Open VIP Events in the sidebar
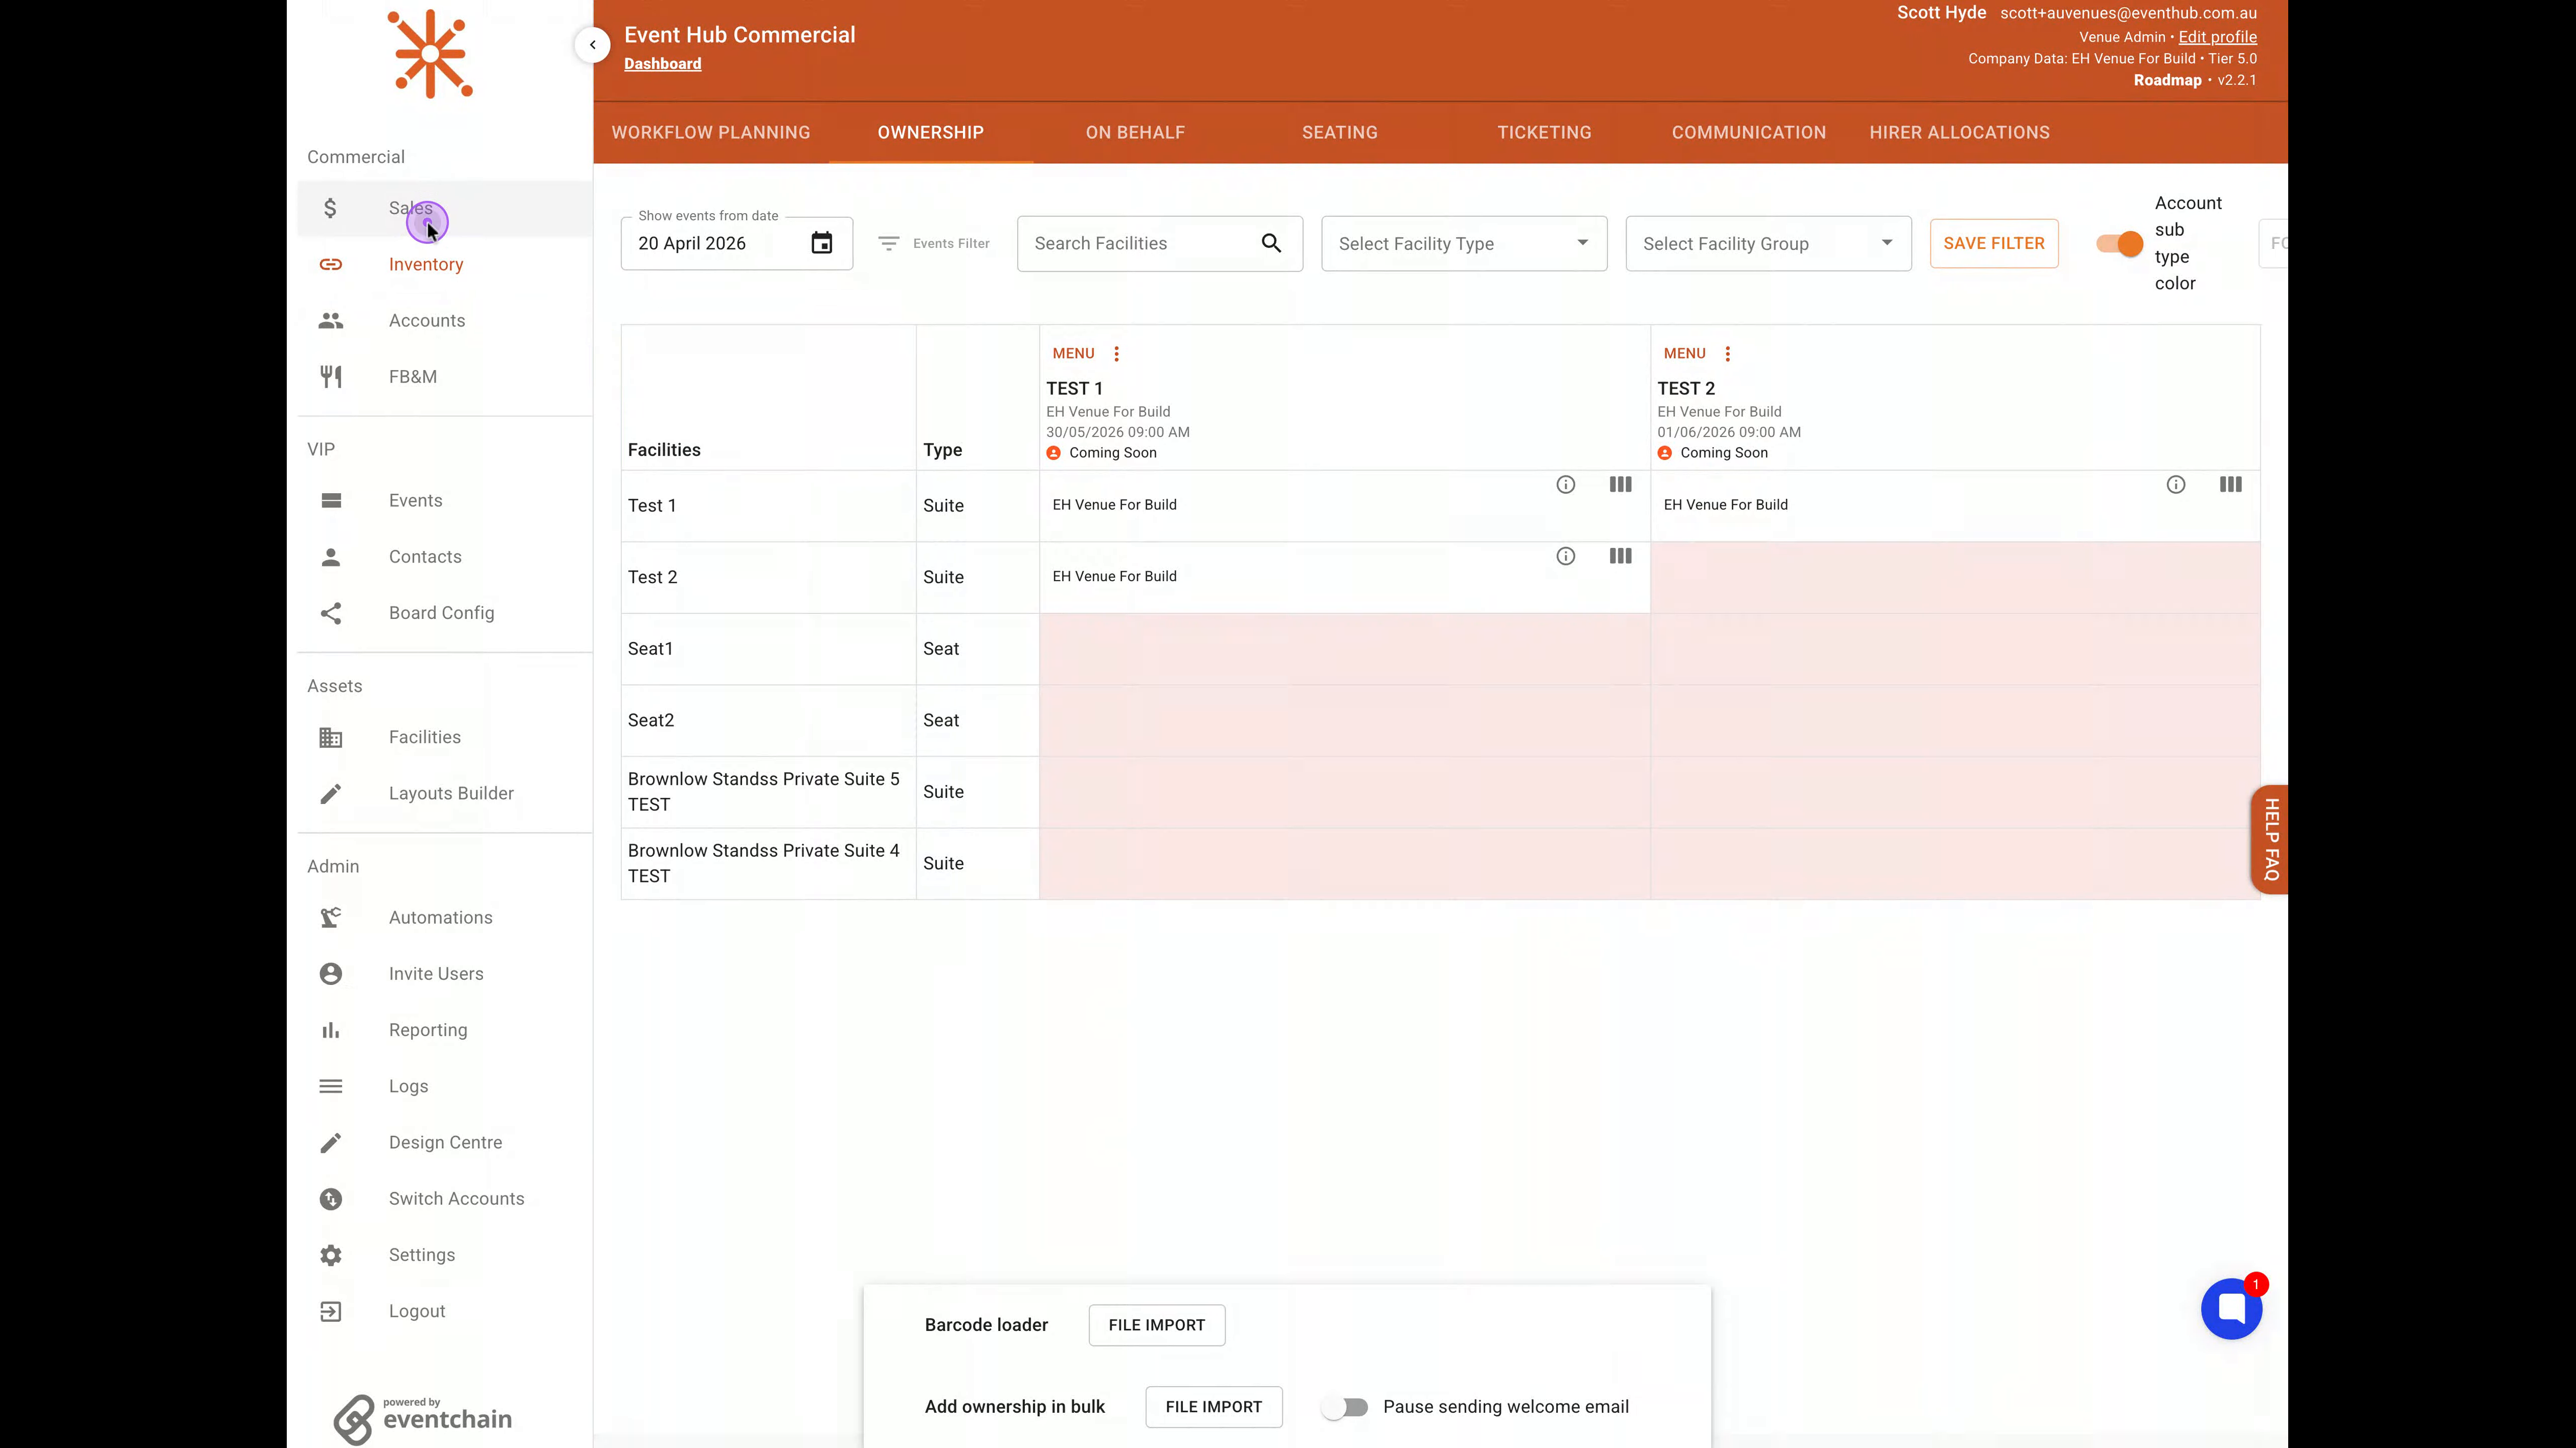 [444, 501]
